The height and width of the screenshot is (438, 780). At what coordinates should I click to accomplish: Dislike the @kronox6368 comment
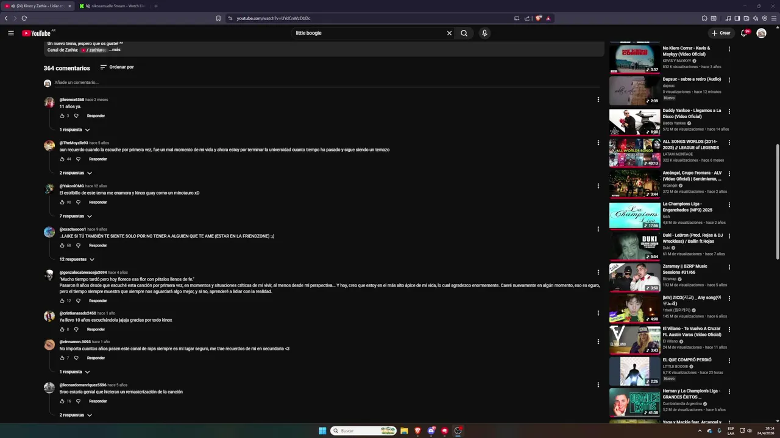coord(76,116)
